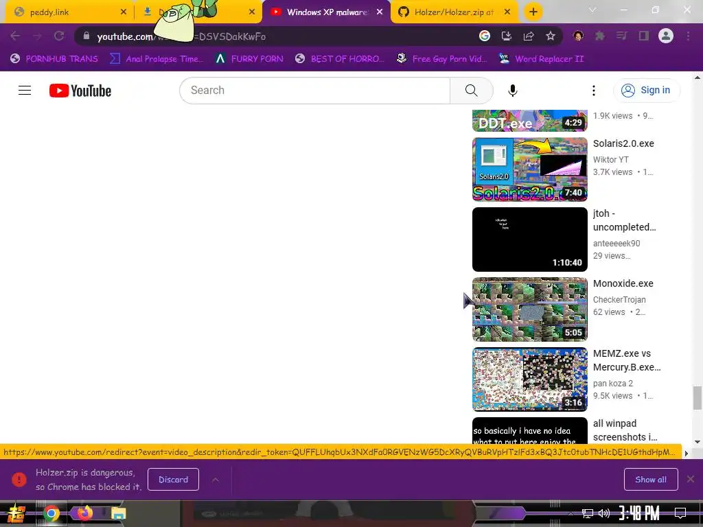Click the page vertical scrollbar thumb
This screenshot has width=703, height=527.
tap(698, 398)
